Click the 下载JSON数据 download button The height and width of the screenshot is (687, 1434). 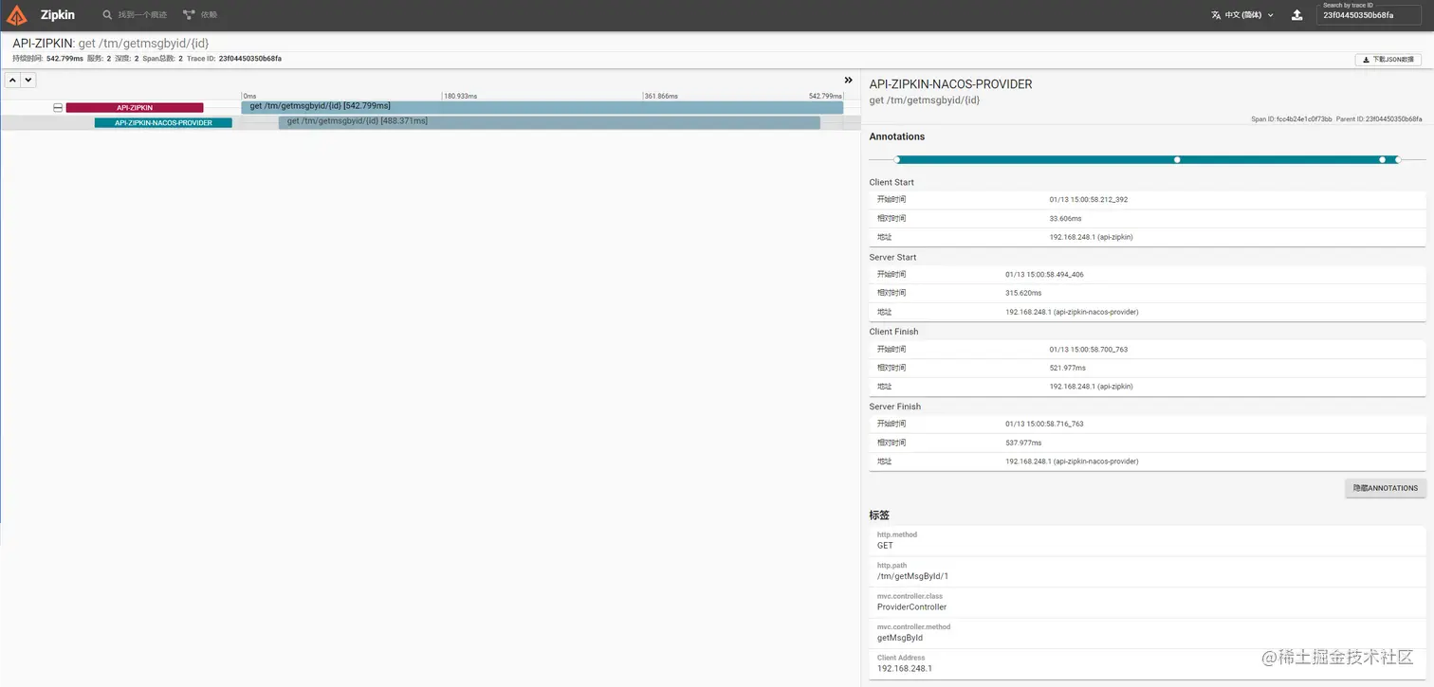[x=1388, y=59]
